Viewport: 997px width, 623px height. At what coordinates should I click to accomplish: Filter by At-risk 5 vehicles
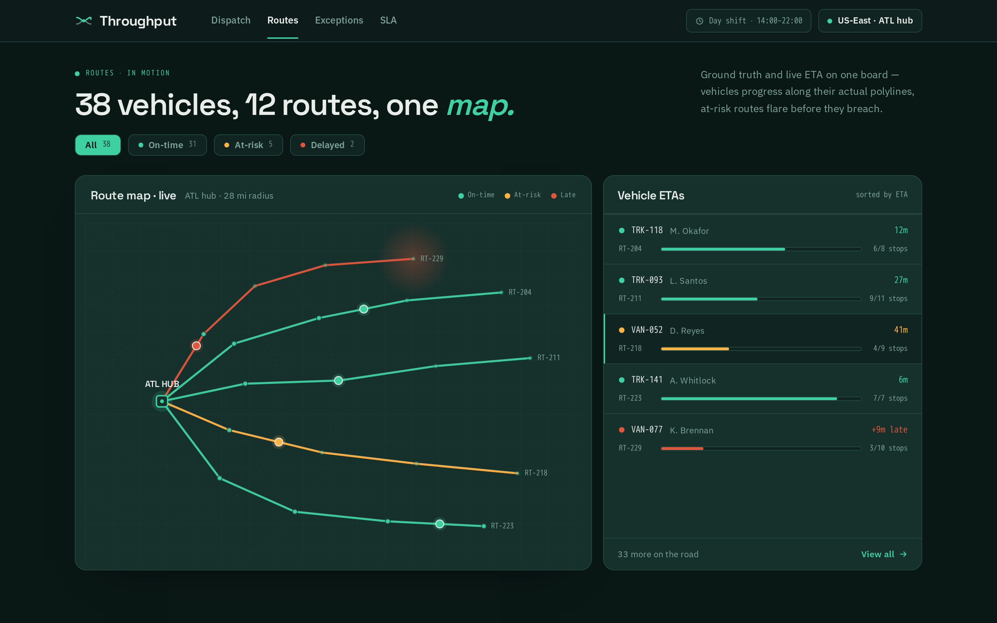tap(249, 145)
